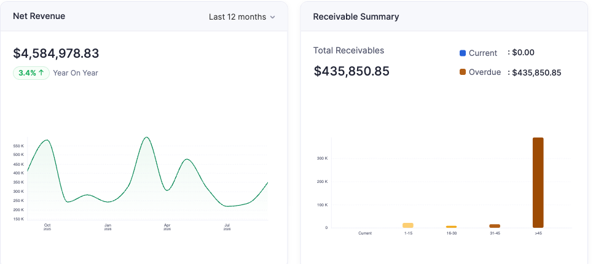Click the chevron beside Last 12 months
The width and height of the screenshot is (593, 264).
[272, 17]
